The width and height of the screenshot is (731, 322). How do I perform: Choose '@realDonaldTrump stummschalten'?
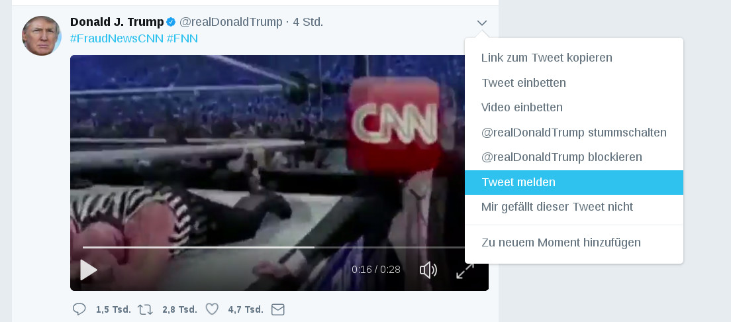[574, 133]
